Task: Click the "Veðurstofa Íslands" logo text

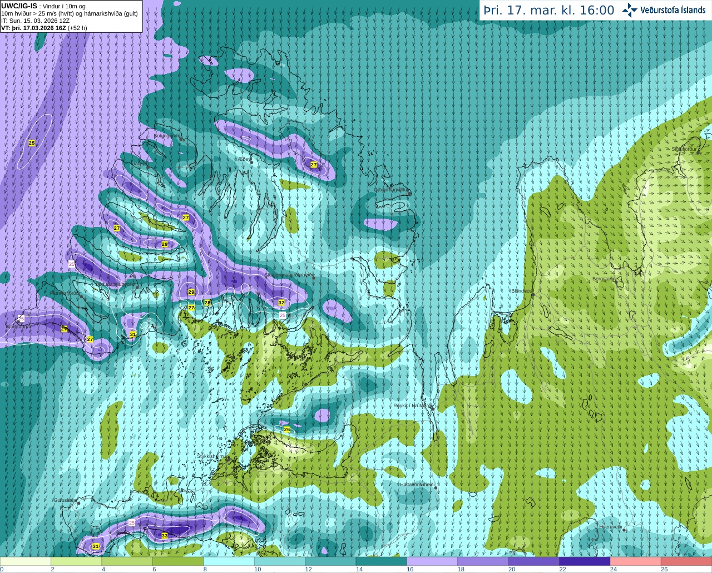Action: click(x=673, y=10)
